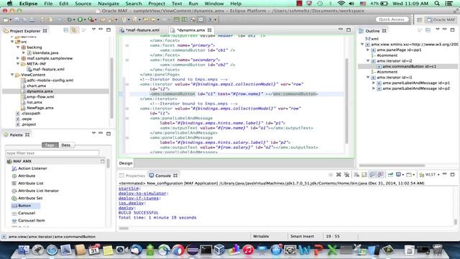Select the Console tab
The height and width of the screenshot is (259, 460).
click(x=163, y=176)
